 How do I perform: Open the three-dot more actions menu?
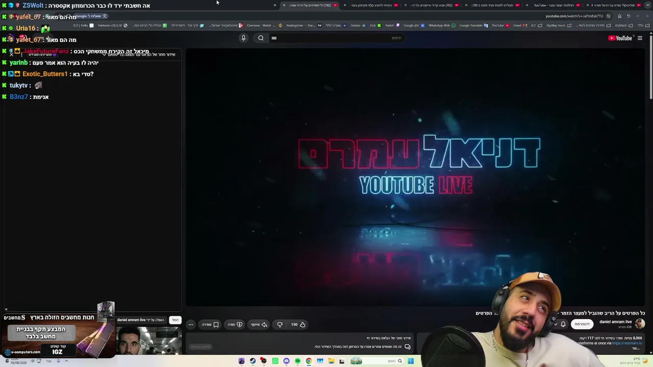[191, 325]
